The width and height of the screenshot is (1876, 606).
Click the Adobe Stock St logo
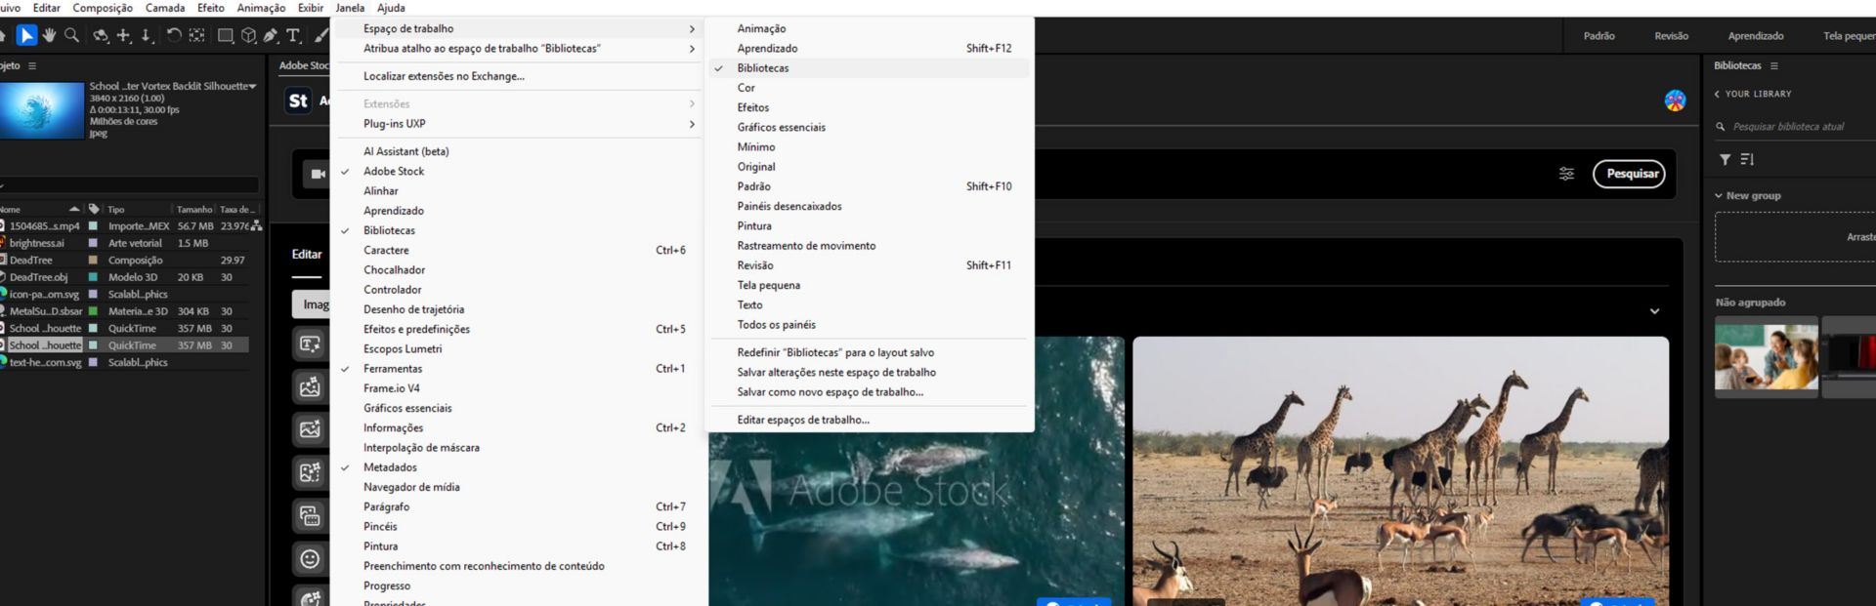tap(298, 100)
